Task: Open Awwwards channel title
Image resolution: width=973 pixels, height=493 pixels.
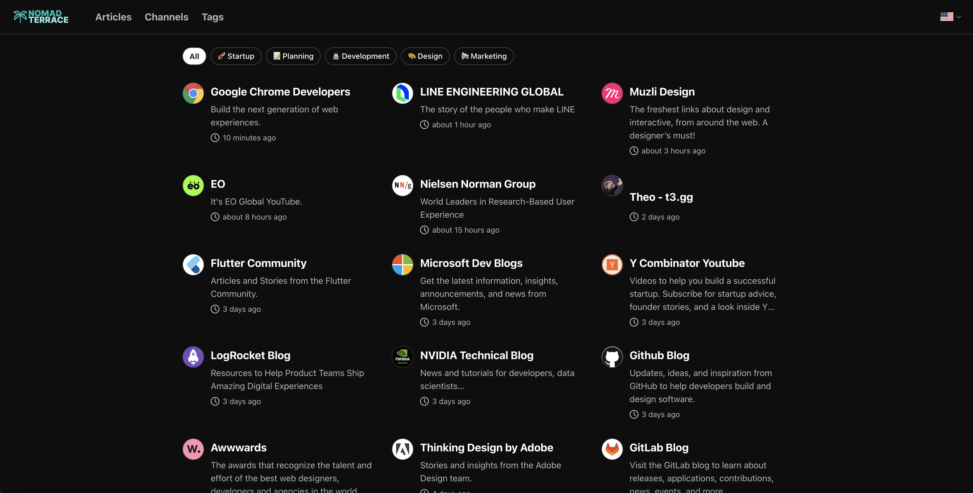Action: [239, 447]
